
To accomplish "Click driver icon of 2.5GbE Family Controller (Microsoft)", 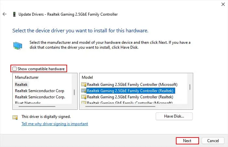I will 83,84.
